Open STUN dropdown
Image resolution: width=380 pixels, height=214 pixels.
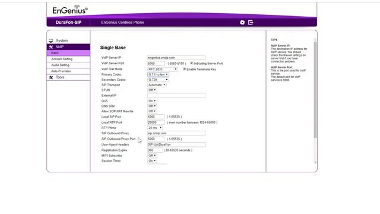click(x=152, y=90)
